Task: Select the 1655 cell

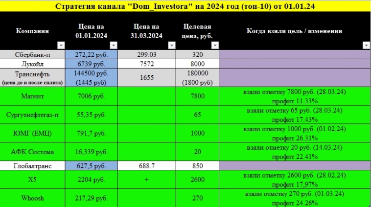Action: pos(147,78)
